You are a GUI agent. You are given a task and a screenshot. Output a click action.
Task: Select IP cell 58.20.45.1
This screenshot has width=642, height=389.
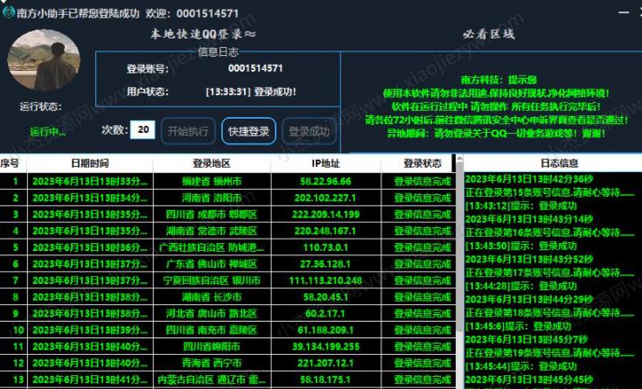click(x=325, y=297)
